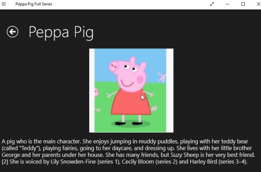
Task: Open the hamburger navigation menu
Action: pos(4,4)
